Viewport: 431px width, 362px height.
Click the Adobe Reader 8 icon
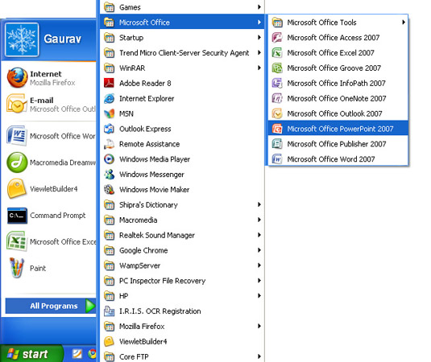tap(109, 83)
